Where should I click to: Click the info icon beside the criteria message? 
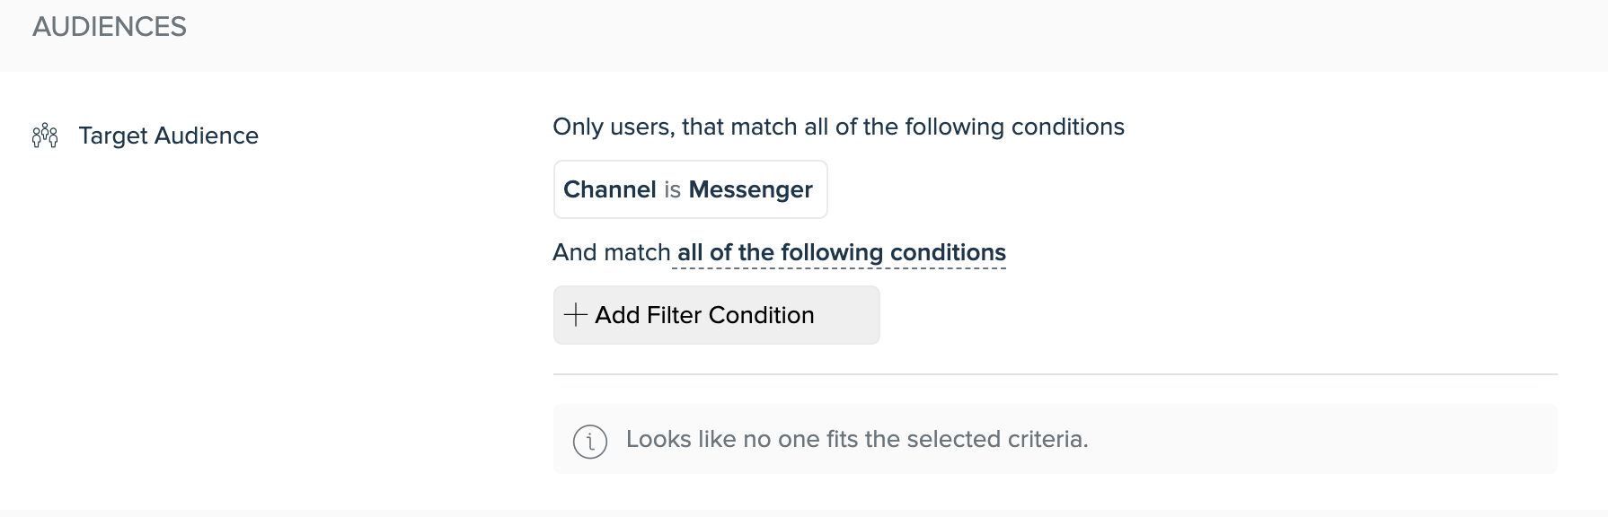(590, 441)
